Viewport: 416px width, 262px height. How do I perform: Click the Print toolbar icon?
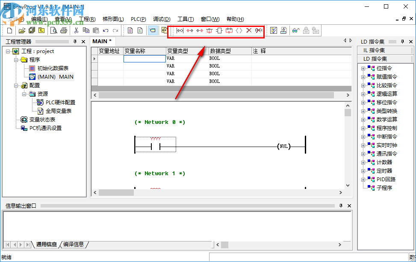64,31
